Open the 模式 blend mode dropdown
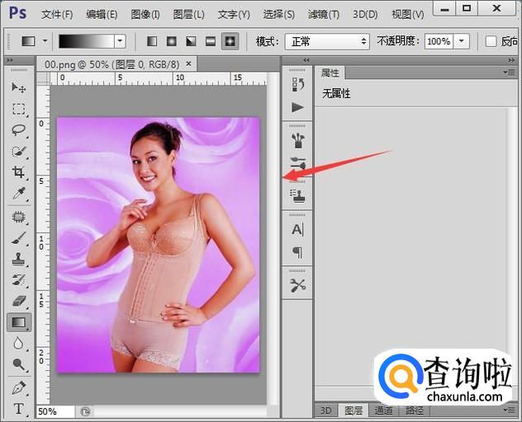The image size is (522, 422). tap(327, 41)
